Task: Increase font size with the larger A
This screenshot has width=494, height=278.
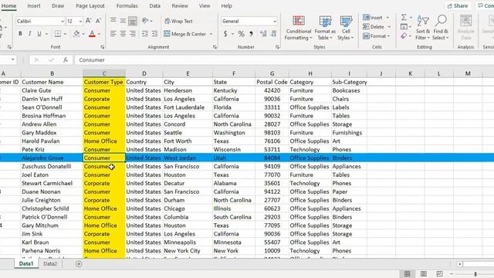Action: tap(89, 21)
